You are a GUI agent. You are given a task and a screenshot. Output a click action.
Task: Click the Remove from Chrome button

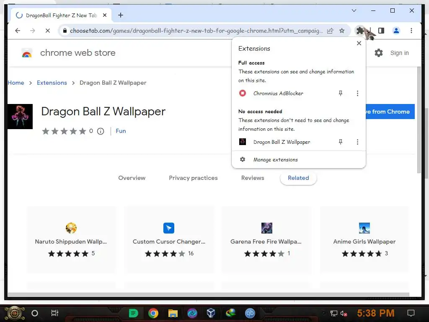390,112
